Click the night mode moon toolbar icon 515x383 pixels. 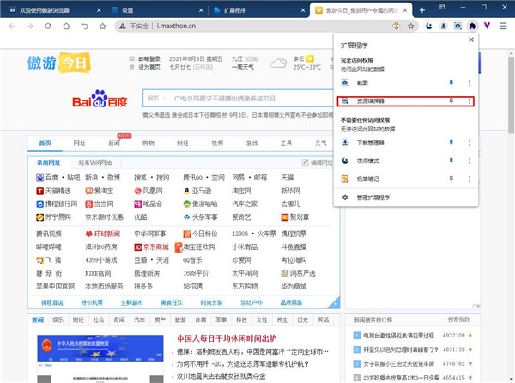coord(429,27)
